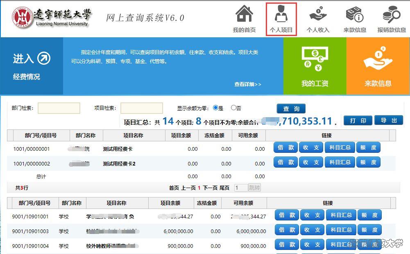Image resolution: width=410 pixels, height=254 pixels.
Task: Go to 下一页 in pagination
Action: click(210, 188)
